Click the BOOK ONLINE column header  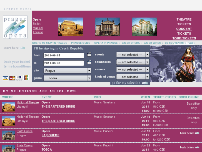click(189, 97)
